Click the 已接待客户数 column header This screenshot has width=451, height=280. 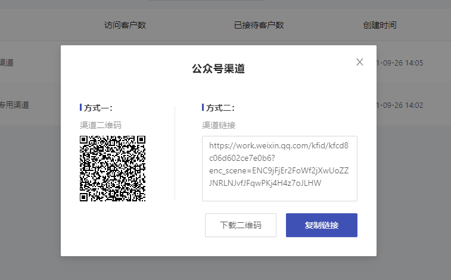259,25
